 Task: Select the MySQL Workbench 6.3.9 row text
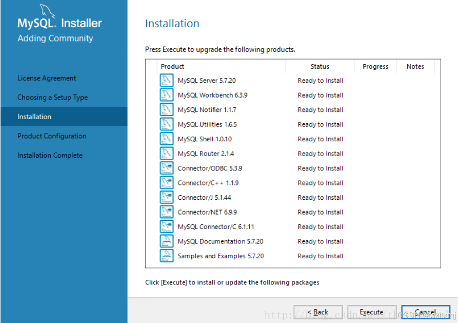(213, 95)
